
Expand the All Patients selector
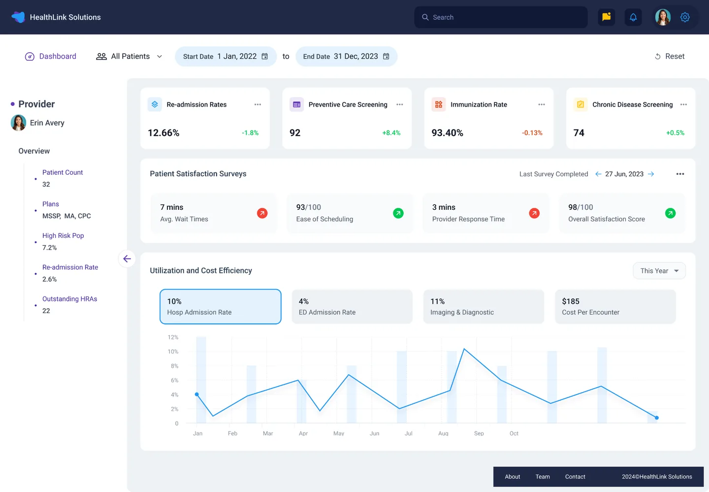click(x=159, y=56)
